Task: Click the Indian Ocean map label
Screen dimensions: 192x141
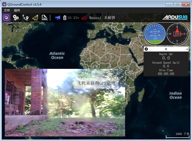Action: coord(176,95)
